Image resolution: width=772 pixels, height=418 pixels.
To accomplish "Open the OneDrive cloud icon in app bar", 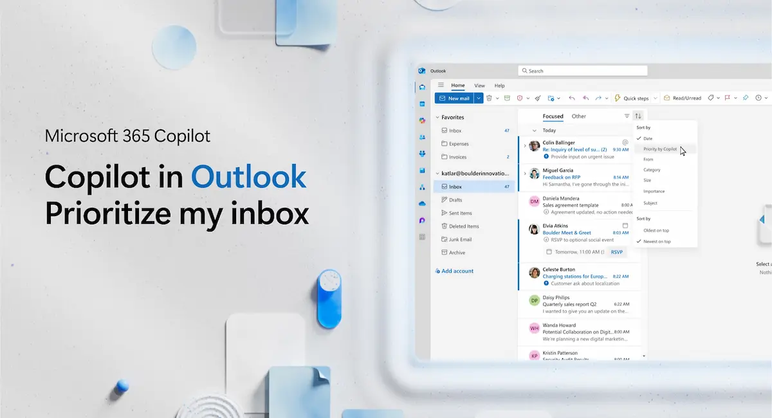I will coord(422,203).
